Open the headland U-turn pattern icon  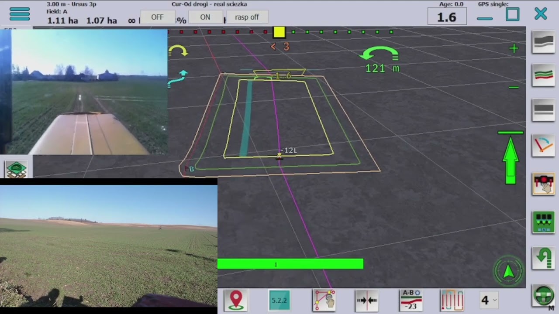452,300
